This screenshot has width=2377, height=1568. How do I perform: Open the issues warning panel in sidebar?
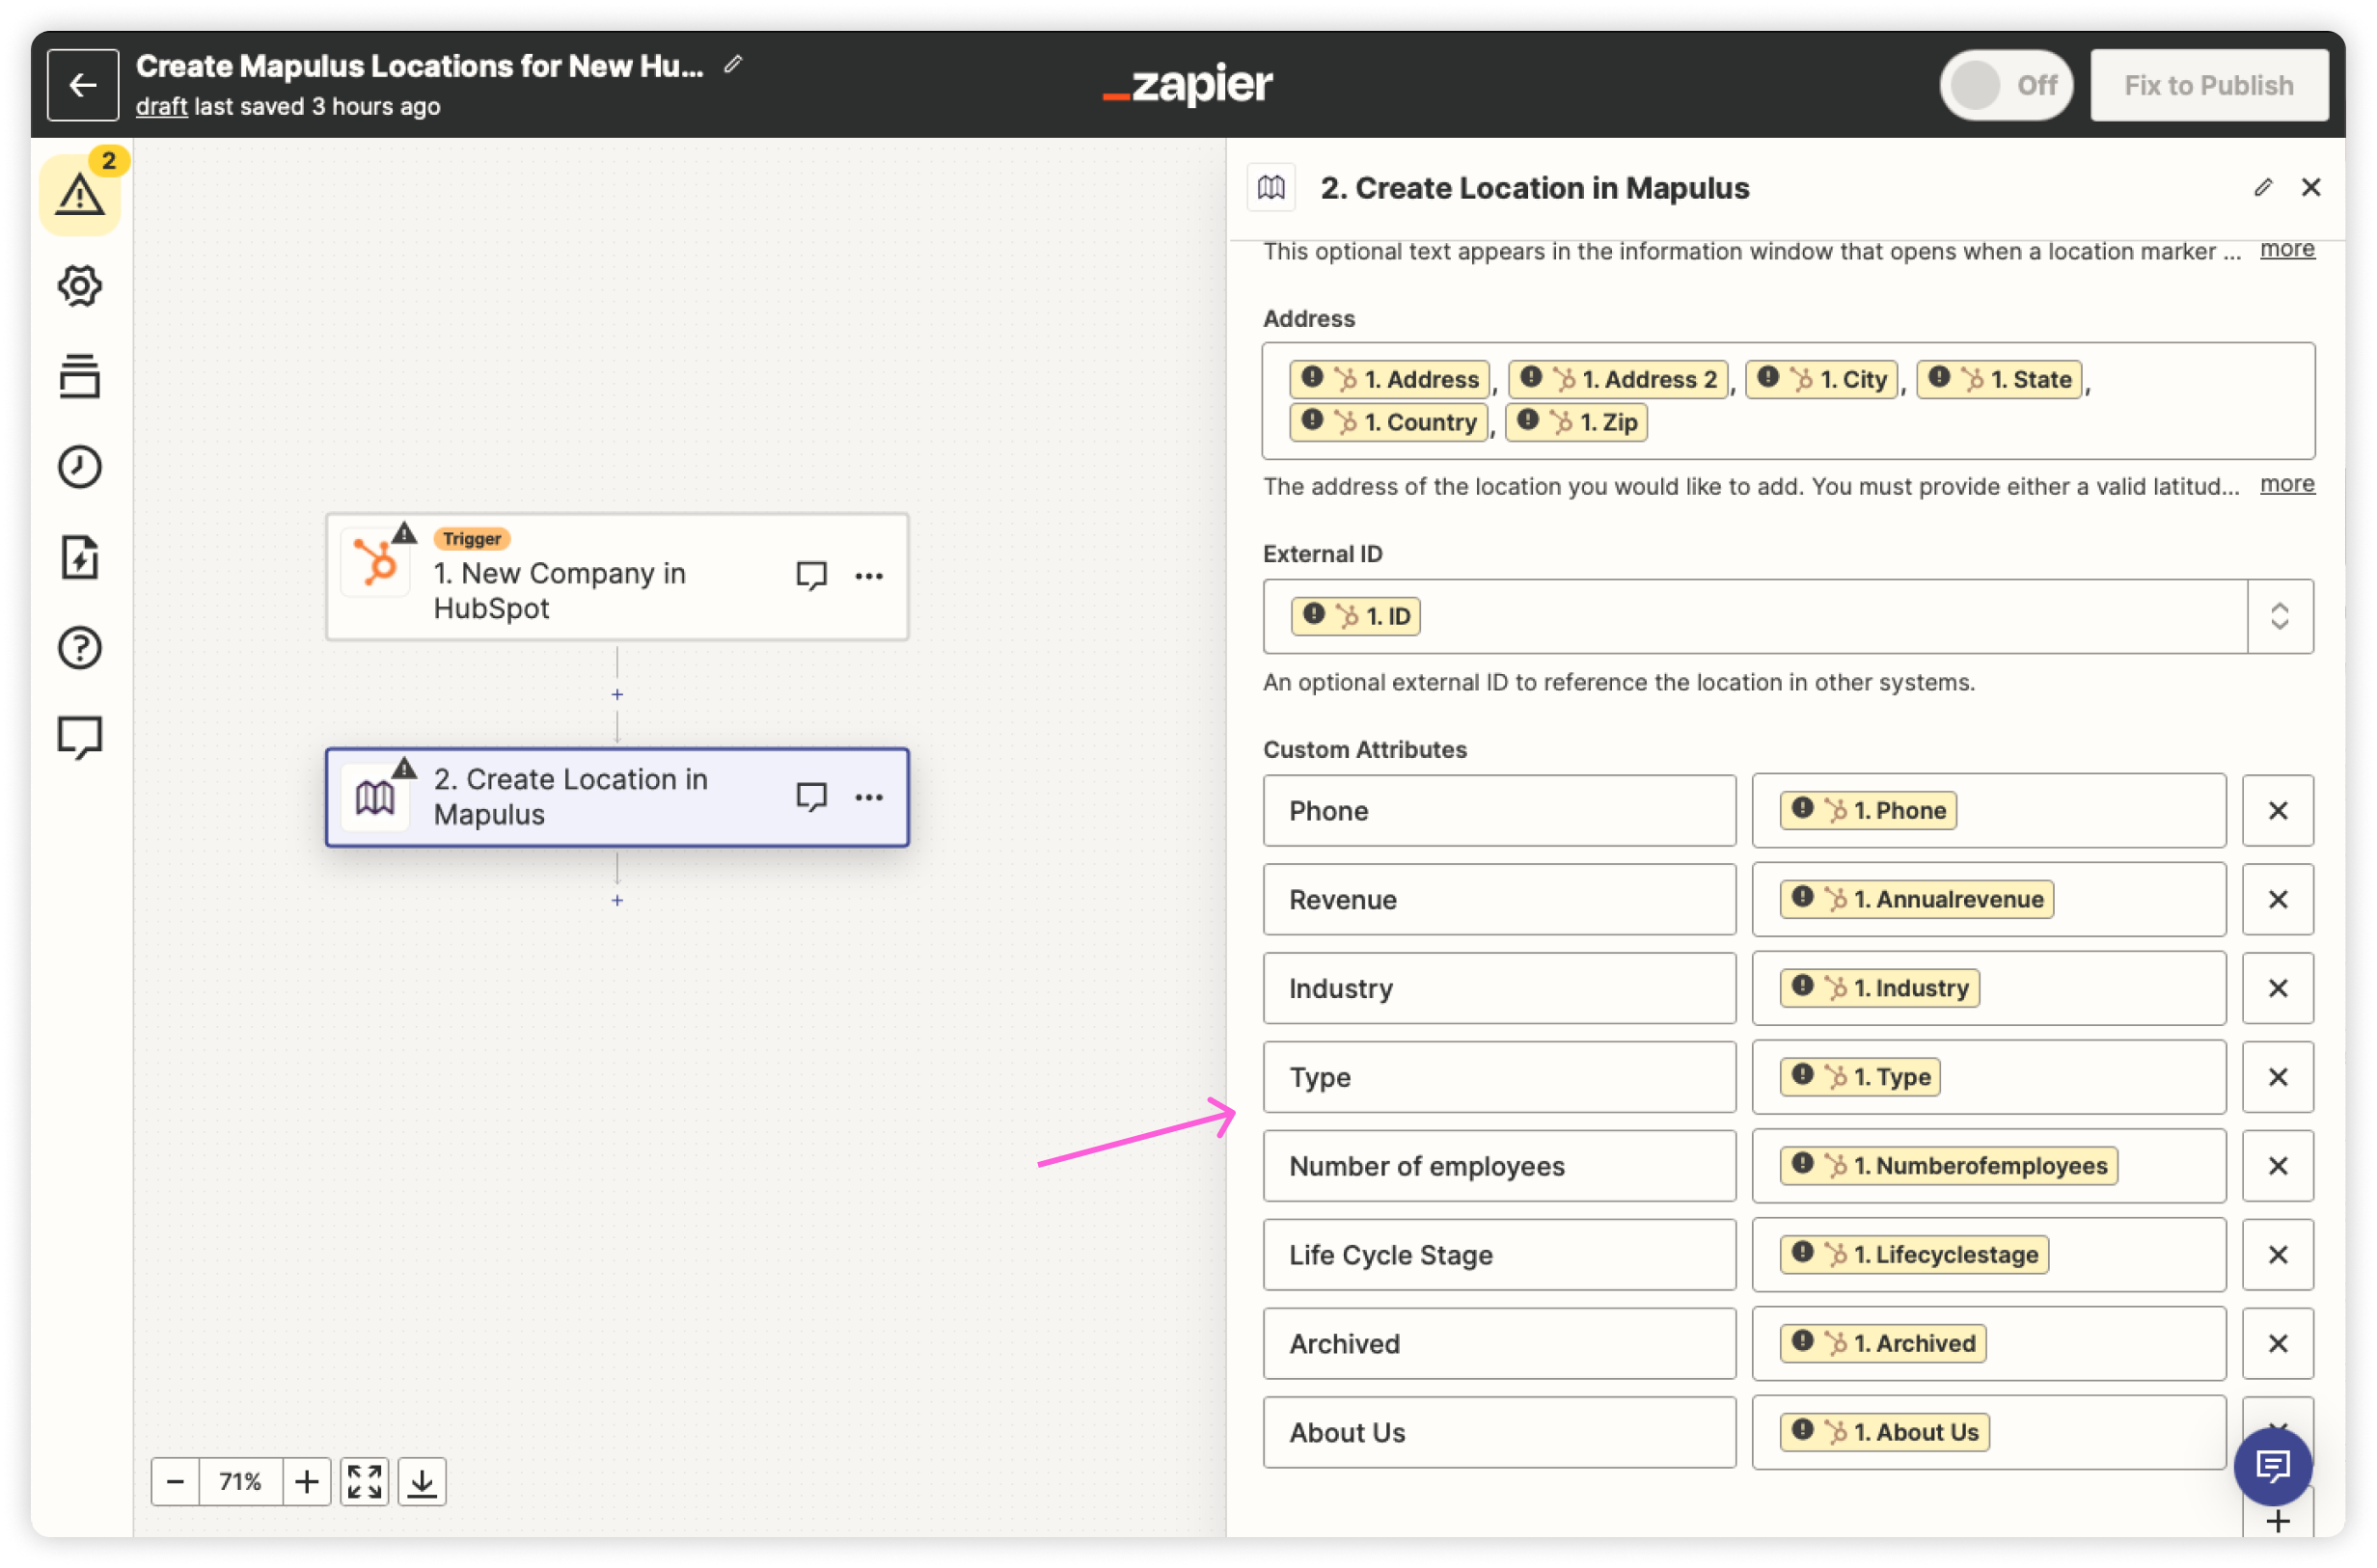click(80, 194)
